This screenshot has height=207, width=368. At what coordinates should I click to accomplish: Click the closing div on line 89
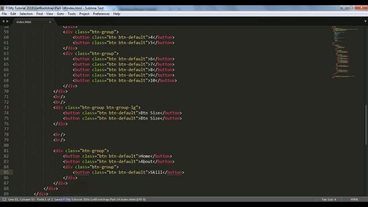tap(41, 194)
